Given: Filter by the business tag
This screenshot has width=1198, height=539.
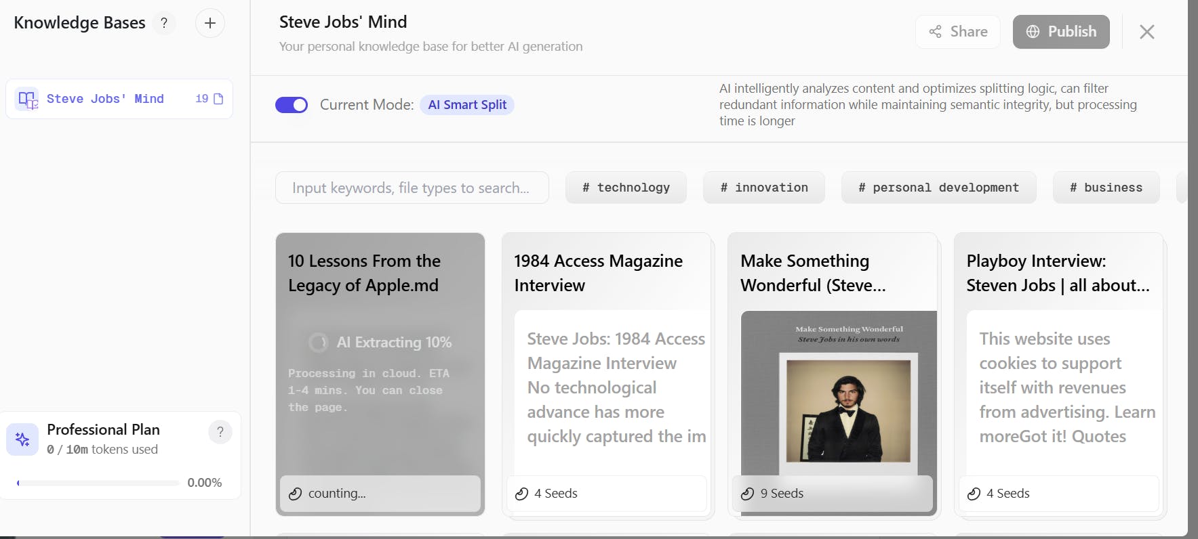Looking at the screenshot, I should (1106, 188).
